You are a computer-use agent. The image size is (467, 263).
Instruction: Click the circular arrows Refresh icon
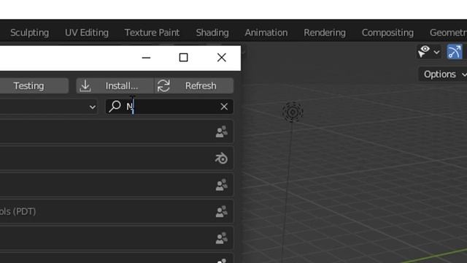tap(163, 86)
